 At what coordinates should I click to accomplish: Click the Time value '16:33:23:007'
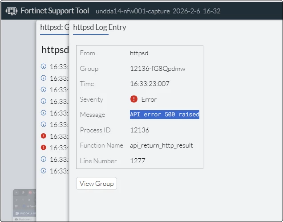[150, 84]
